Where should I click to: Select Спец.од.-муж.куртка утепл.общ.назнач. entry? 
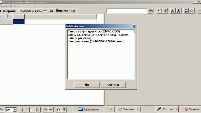[x=101, y=35]
